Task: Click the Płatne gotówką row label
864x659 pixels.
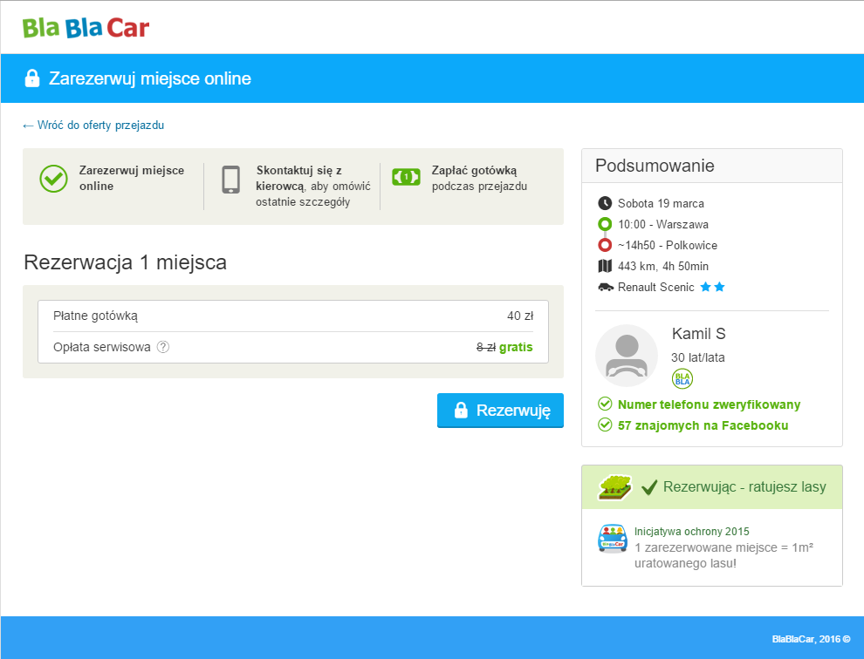Action: [95, 316]
